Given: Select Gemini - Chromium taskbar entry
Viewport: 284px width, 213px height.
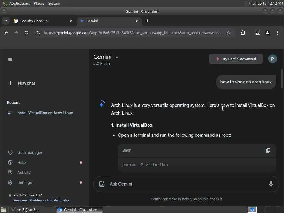Looking at the screenshot, I should tap(79, 210).
